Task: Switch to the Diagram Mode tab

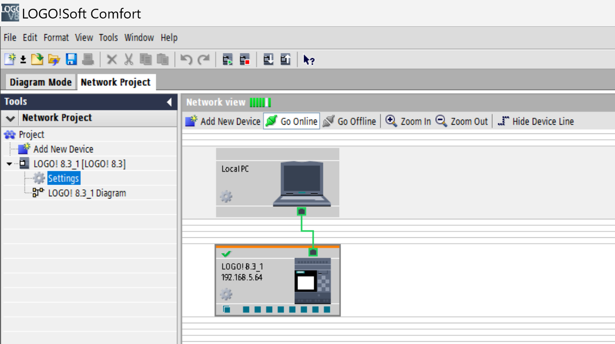Action: [41, 82]
